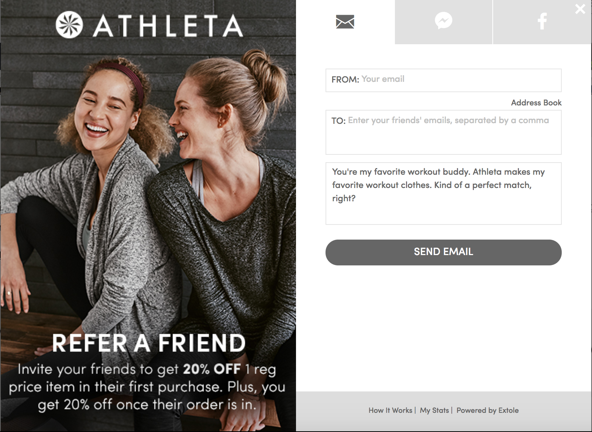View the My Stats link

[434, 410]
